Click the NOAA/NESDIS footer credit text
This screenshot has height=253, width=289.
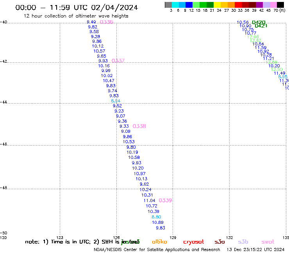point(157,249)
